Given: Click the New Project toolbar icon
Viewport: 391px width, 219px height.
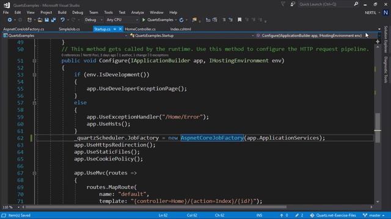Looking at the screenshot, I should pos(29,20).
